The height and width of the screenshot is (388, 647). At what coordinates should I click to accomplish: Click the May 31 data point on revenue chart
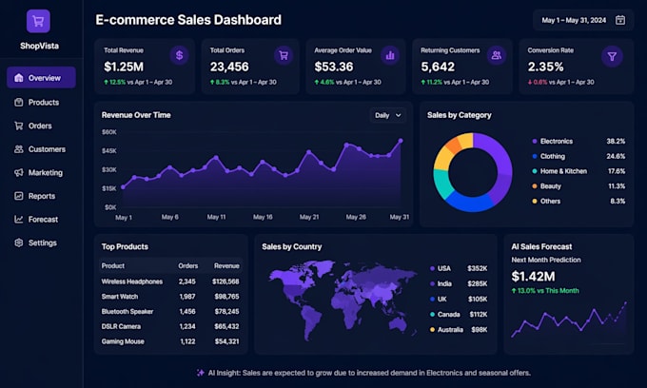[401, 141]
